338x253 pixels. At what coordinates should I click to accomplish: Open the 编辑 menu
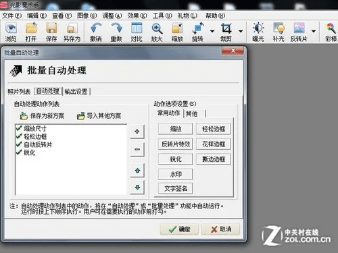37,16
